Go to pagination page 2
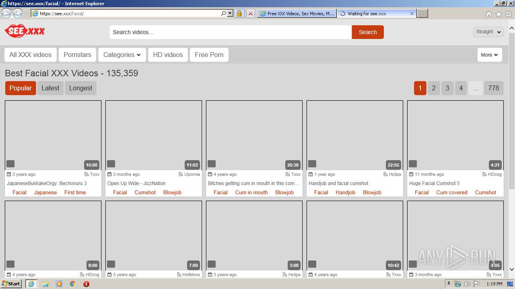Screen dimensions: 515x289 point(434,88)
